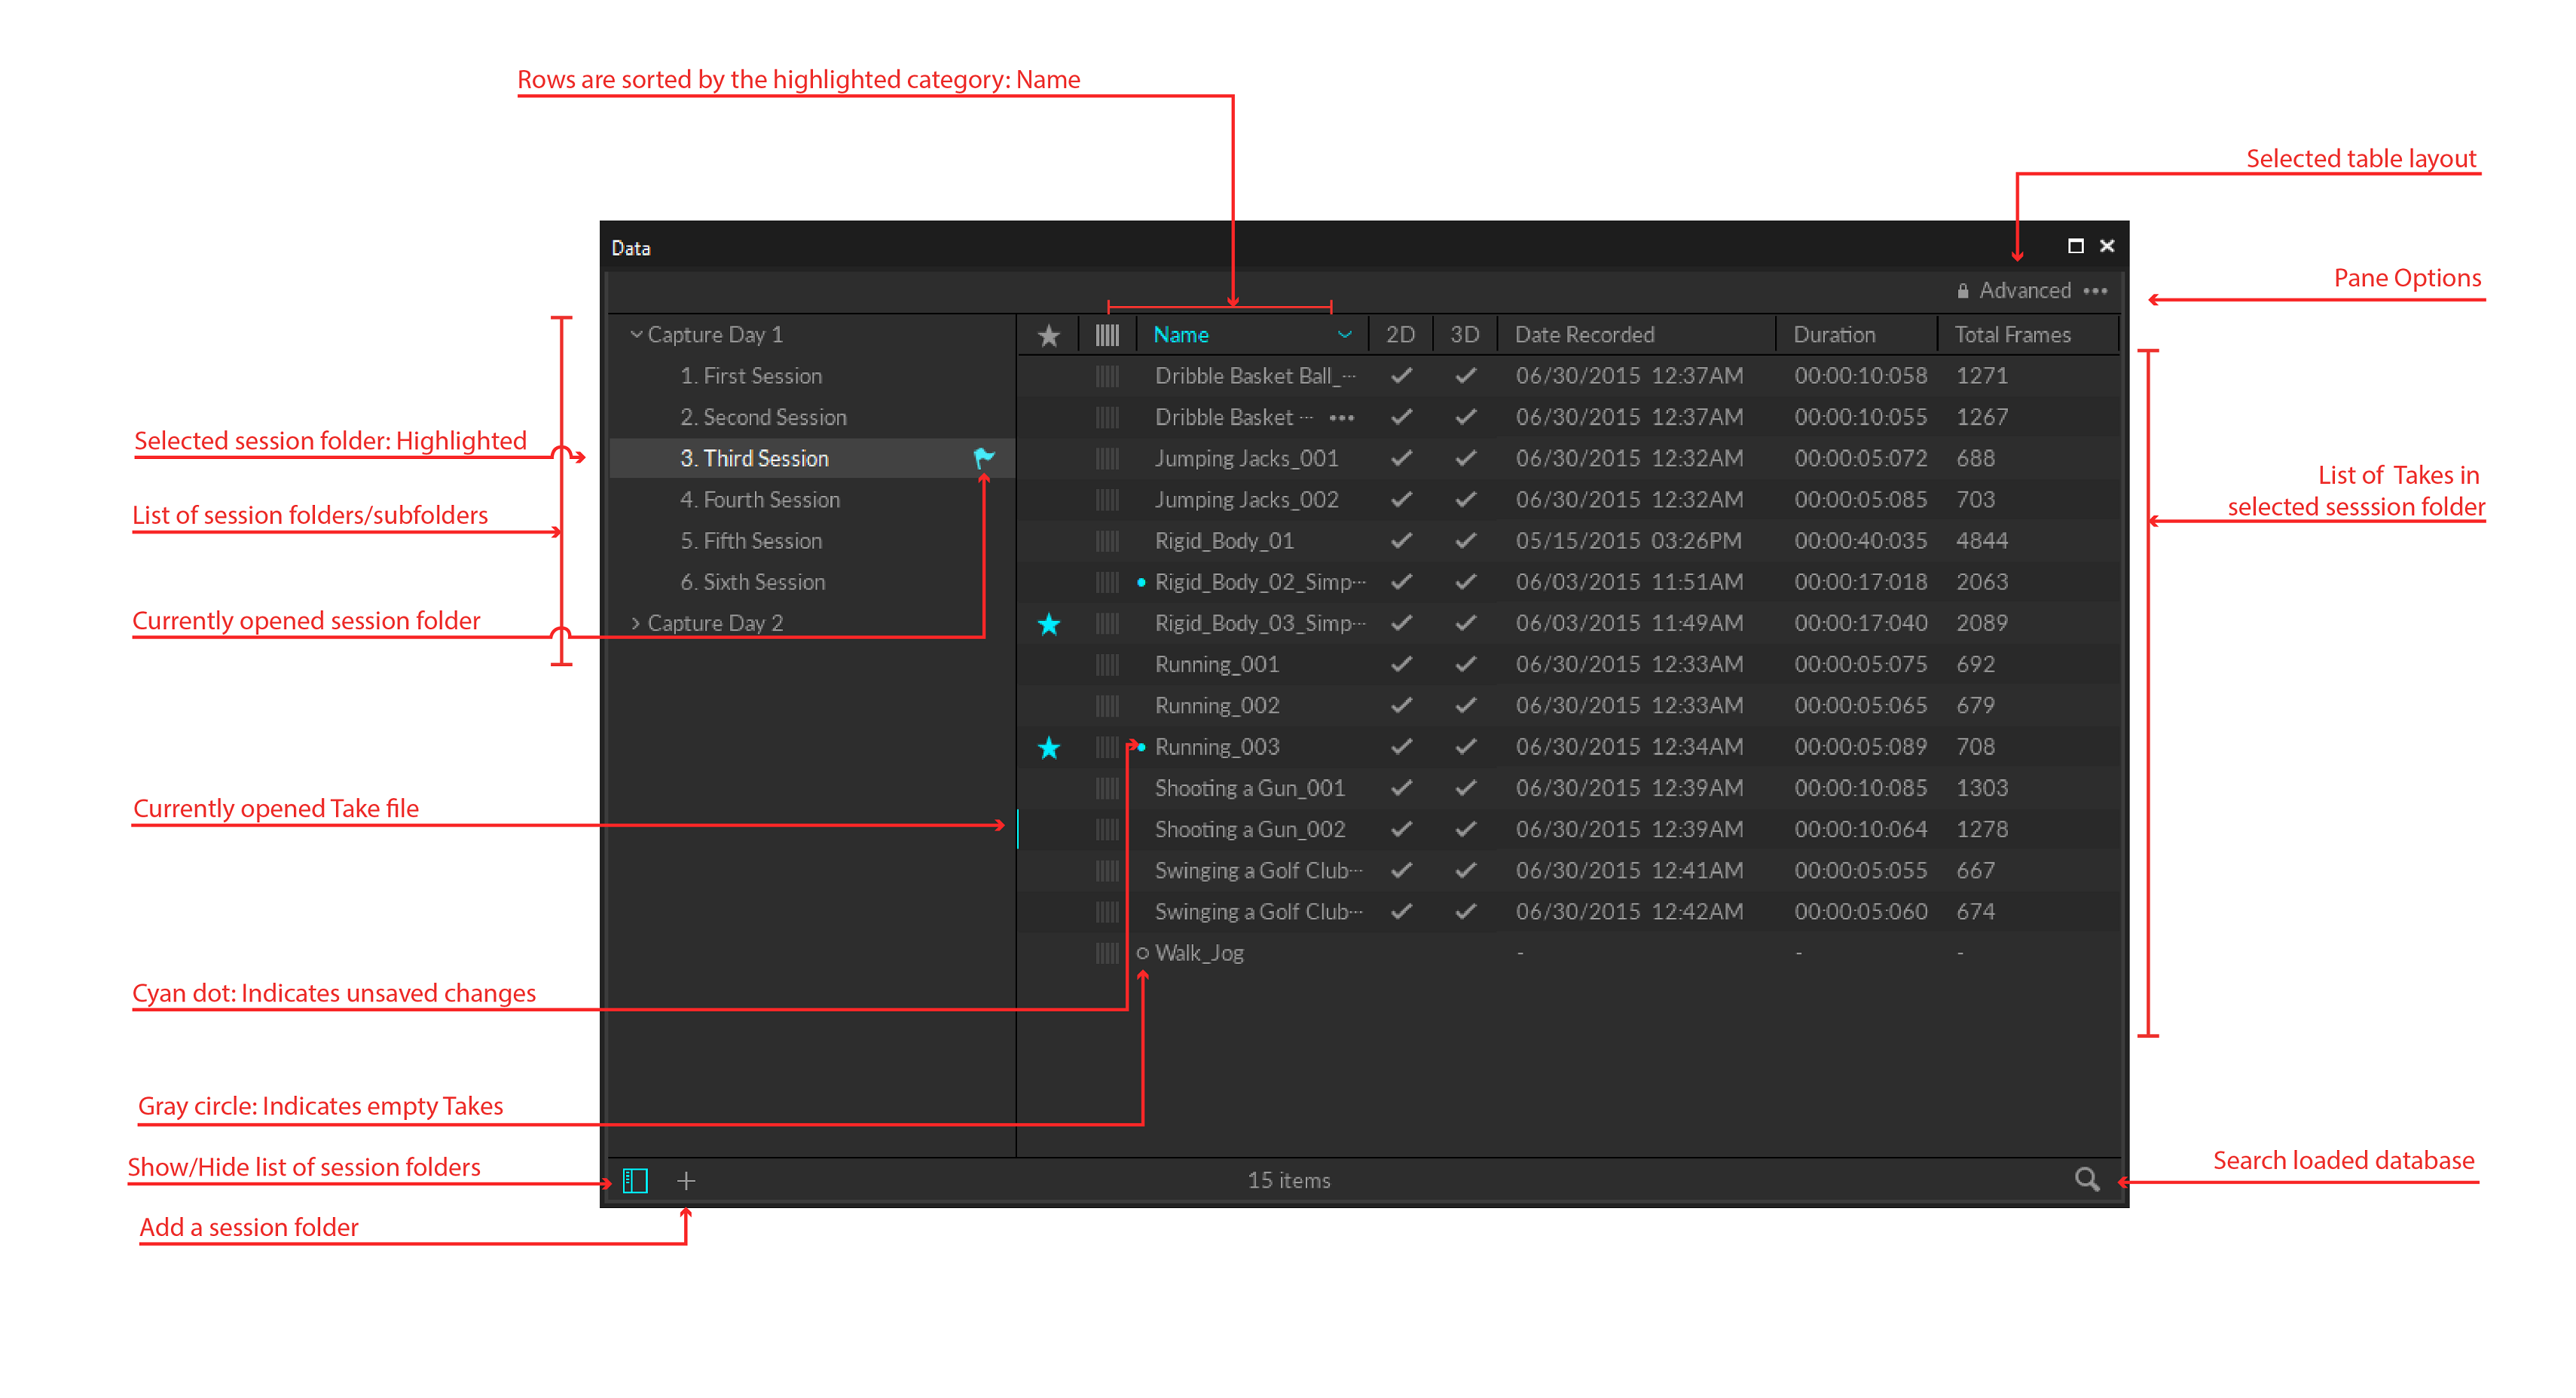2576x1398 pixels.
Task: Add a session folder with the plus button
Action: (x=686, y=1180)
